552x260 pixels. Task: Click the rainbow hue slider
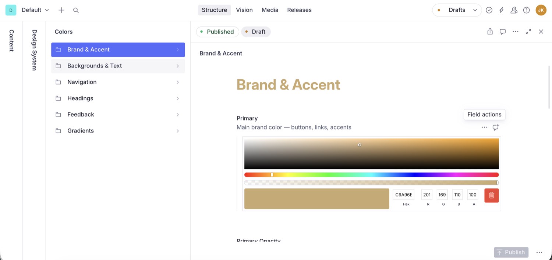[371, 175]
